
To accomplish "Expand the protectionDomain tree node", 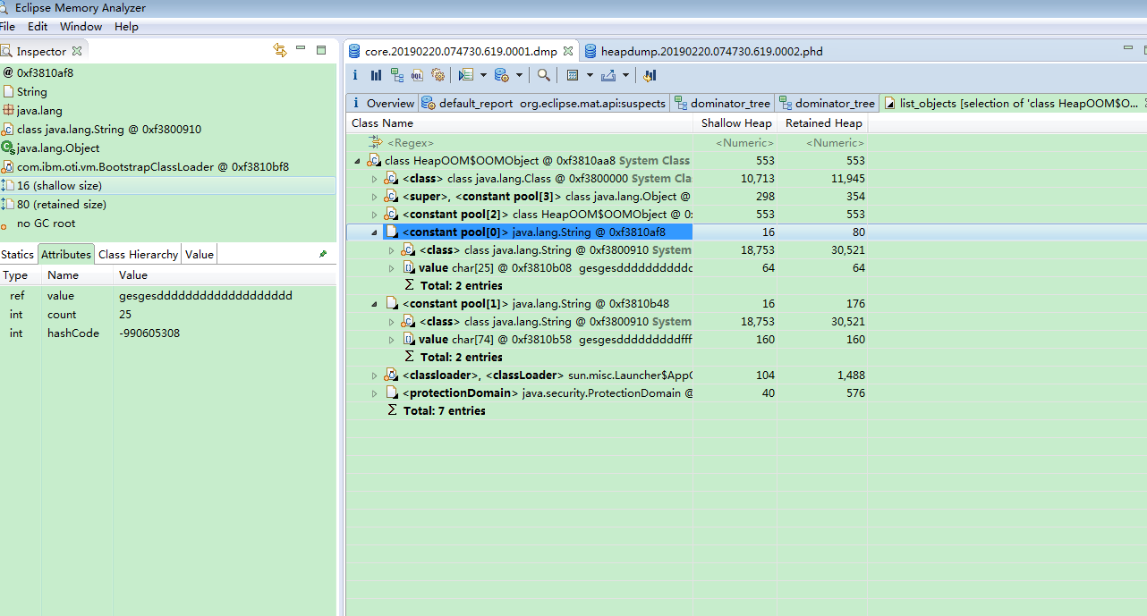I will pyautogui.click(x=375, y=393).
